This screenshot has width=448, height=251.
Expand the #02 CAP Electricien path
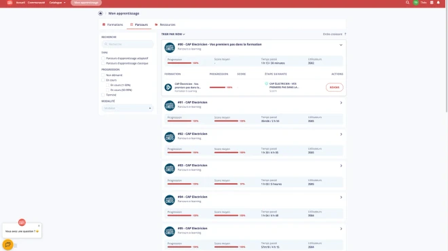coord(341,134)
